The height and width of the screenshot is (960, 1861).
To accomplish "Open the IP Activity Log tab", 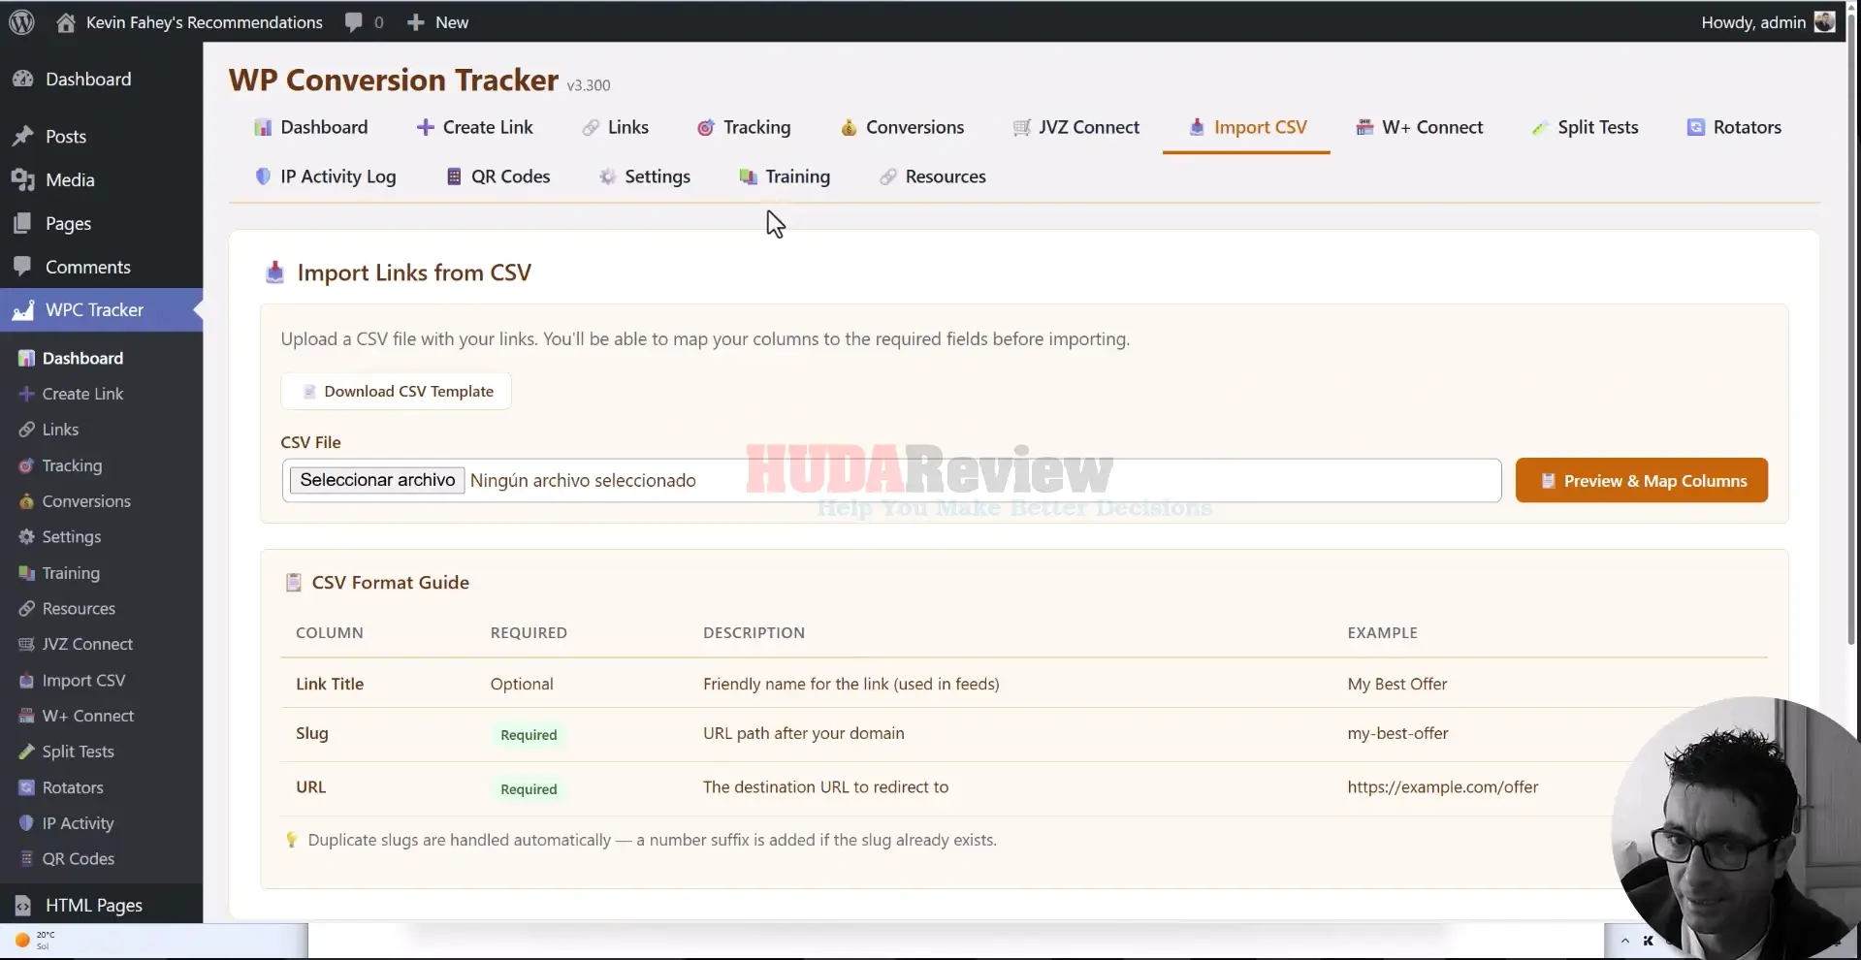I will (325, 176).
